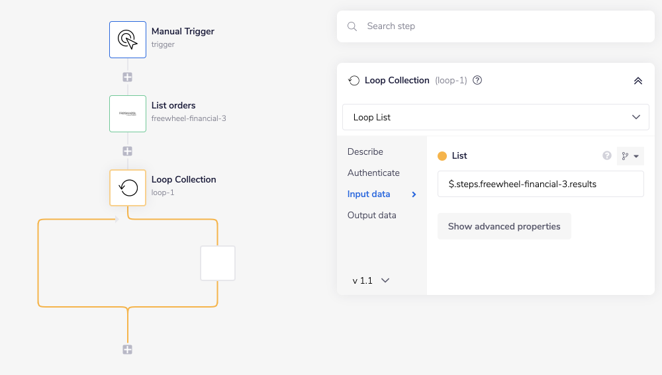Click Show advanced properties button
This screenshot has height=375, width=662.
tap(504, 226)
